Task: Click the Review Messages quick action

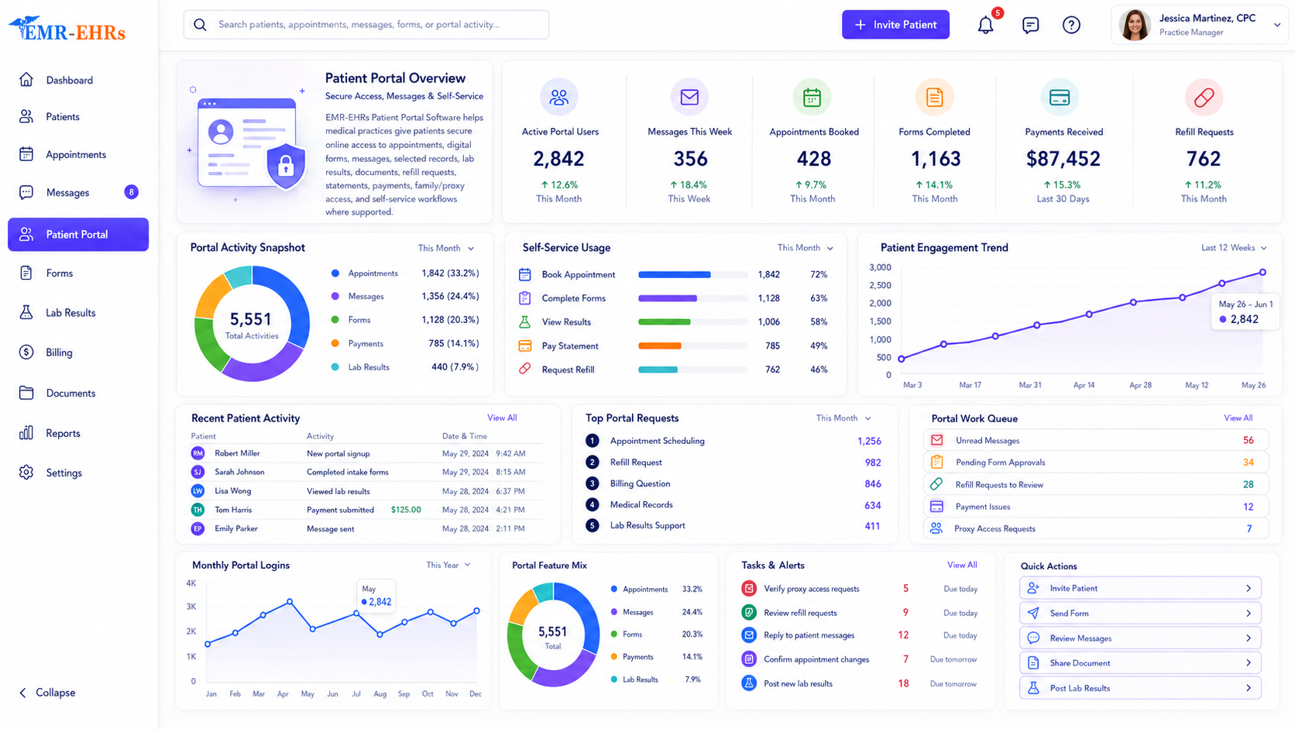Action: (1140, 638)
